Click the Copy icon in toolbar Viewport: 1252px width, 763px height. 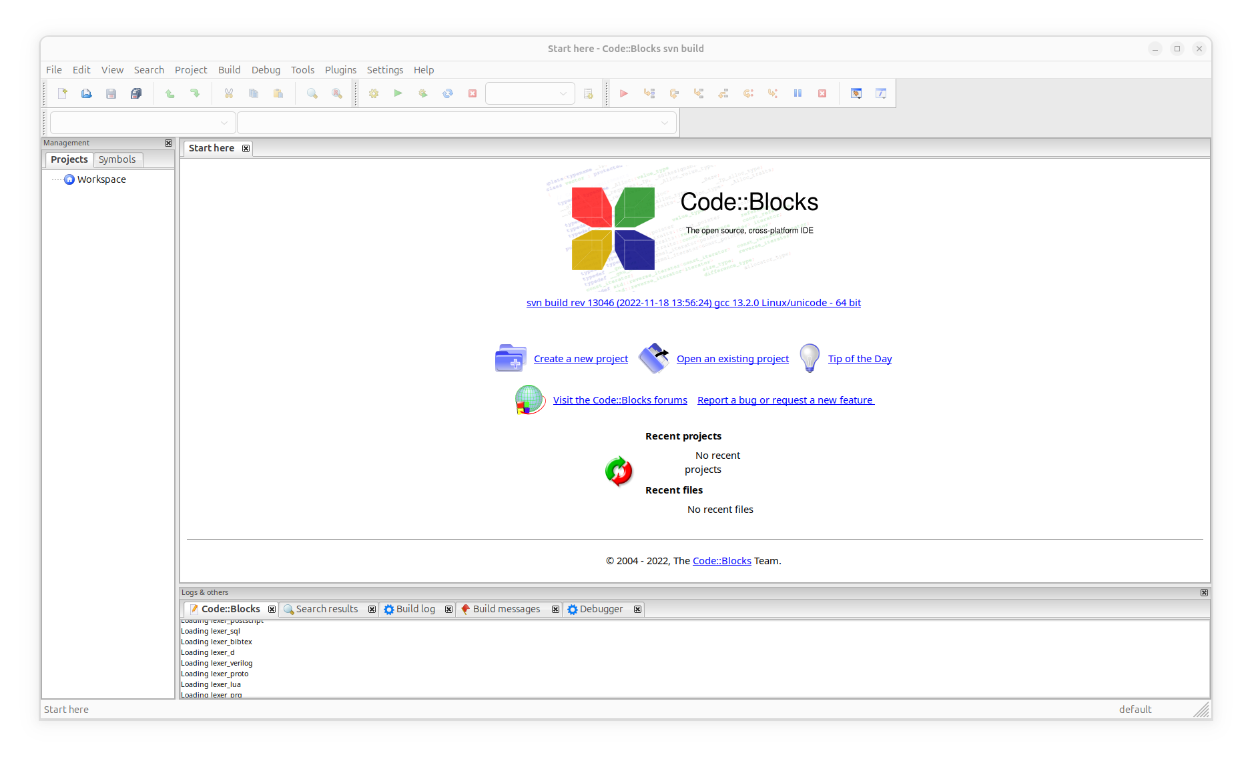[254, 93]
